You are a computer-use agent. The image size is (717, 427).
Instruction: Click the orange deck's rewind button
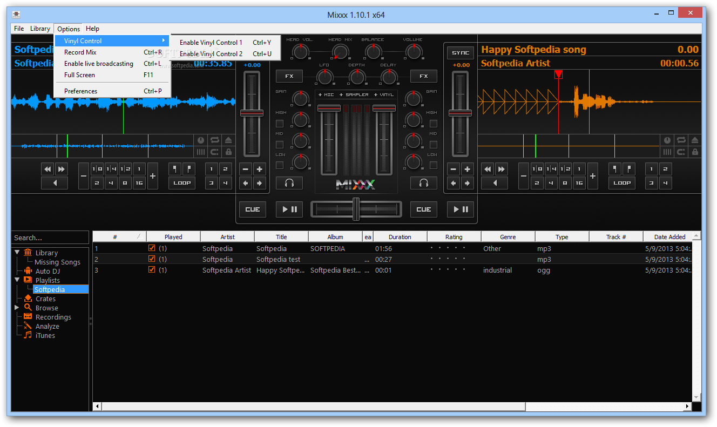(x=488, y=169)
